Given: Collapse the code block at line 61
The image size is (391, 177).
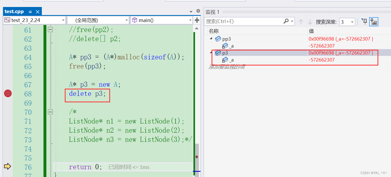Looking at the screenshot, I should [x=50, y=30].
